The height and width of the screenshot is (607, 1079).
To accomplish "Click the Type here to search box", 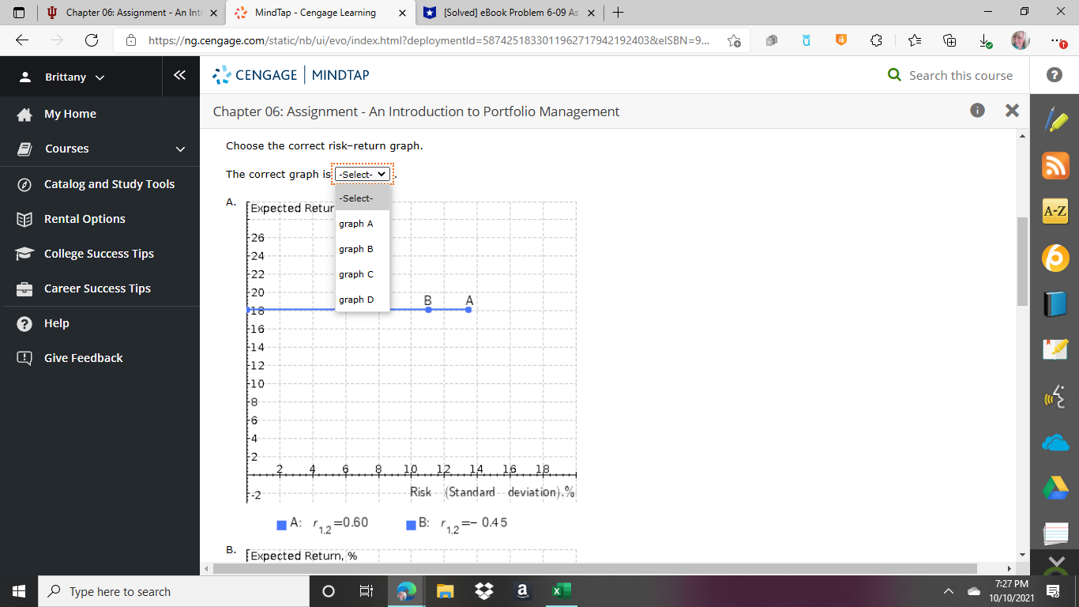I will pos(174,591).
